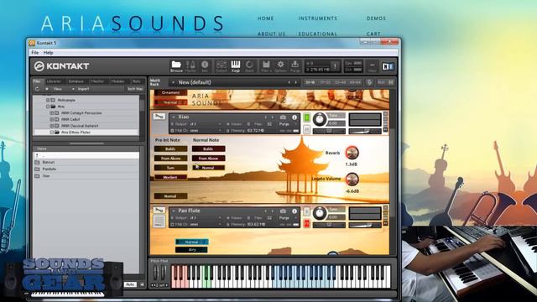Open the Help menu
The image size is (537, 302).
pyautogui.click(x=49, y=53)
